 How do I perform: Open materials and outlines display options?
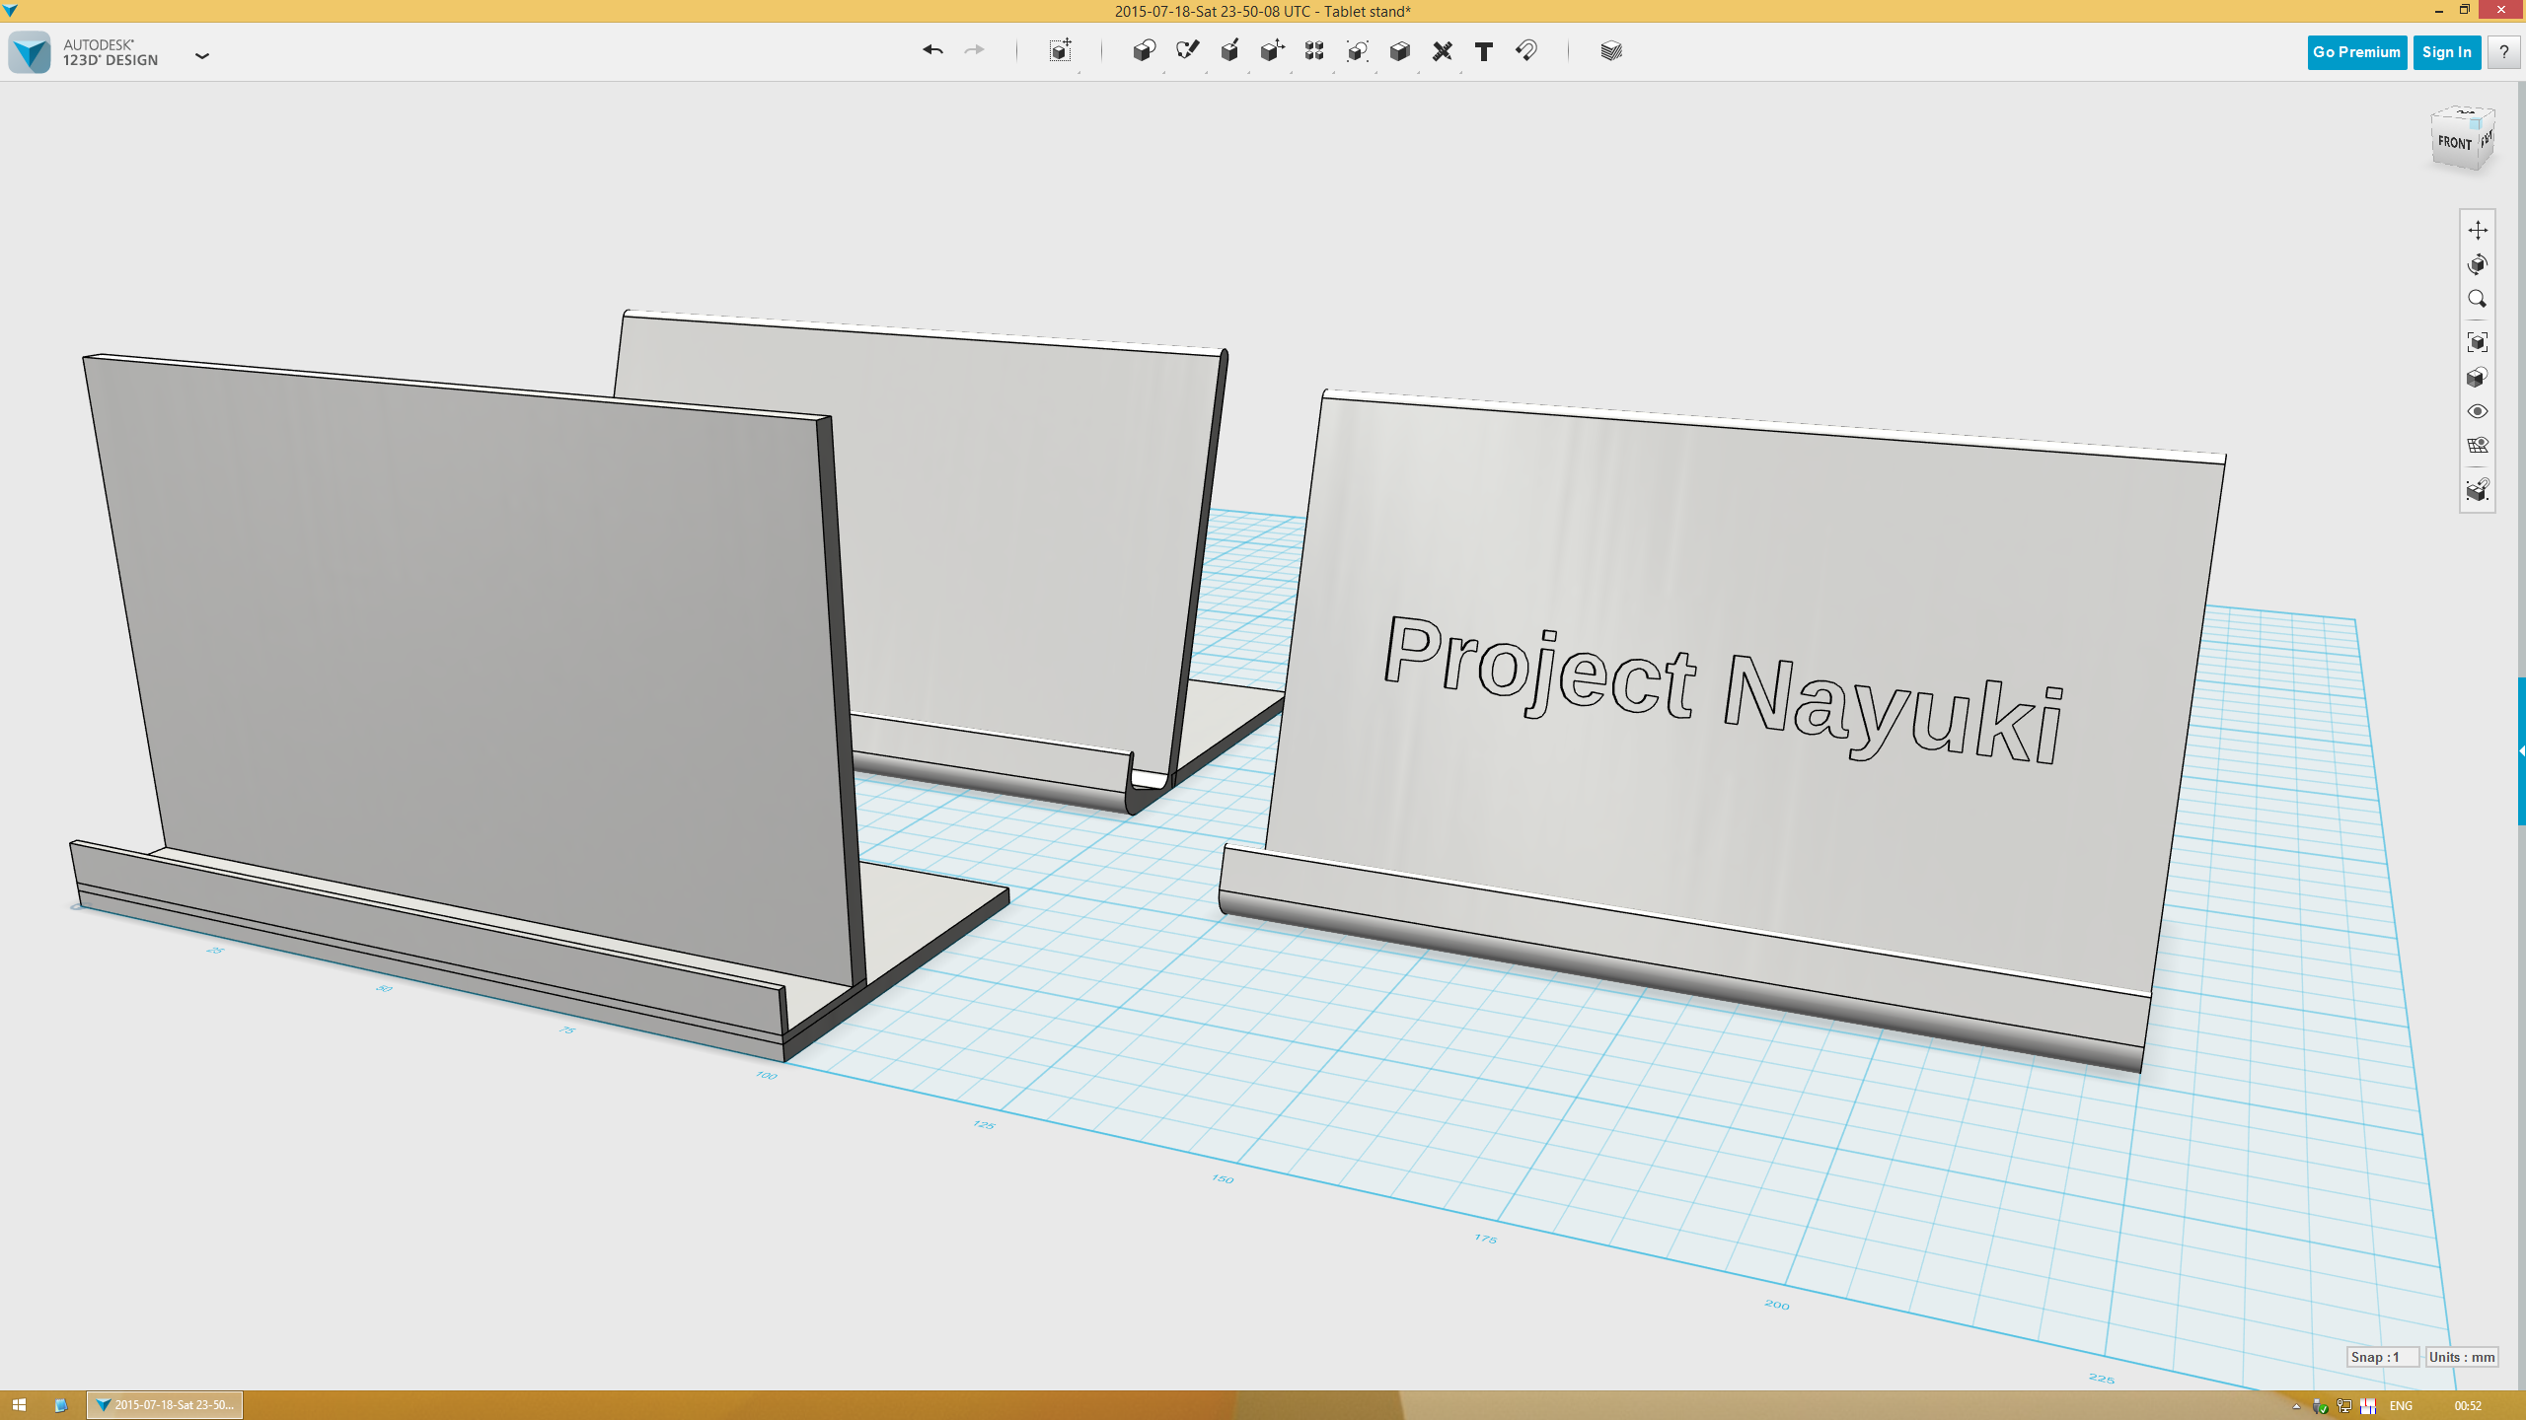click(x=2478, y=377)
